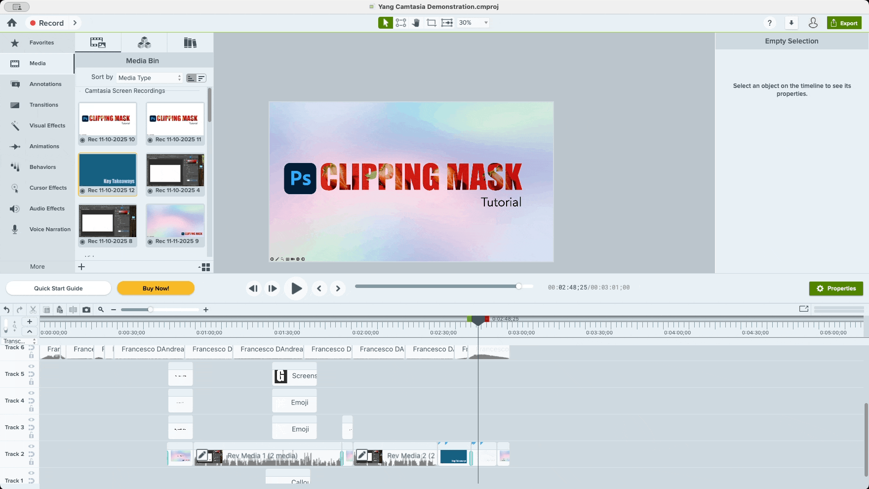Open the Transcript track dropdown

click(20, 341)
